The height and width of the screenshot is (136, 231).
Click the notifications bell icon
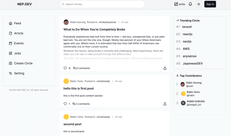[x=190, y=4]
